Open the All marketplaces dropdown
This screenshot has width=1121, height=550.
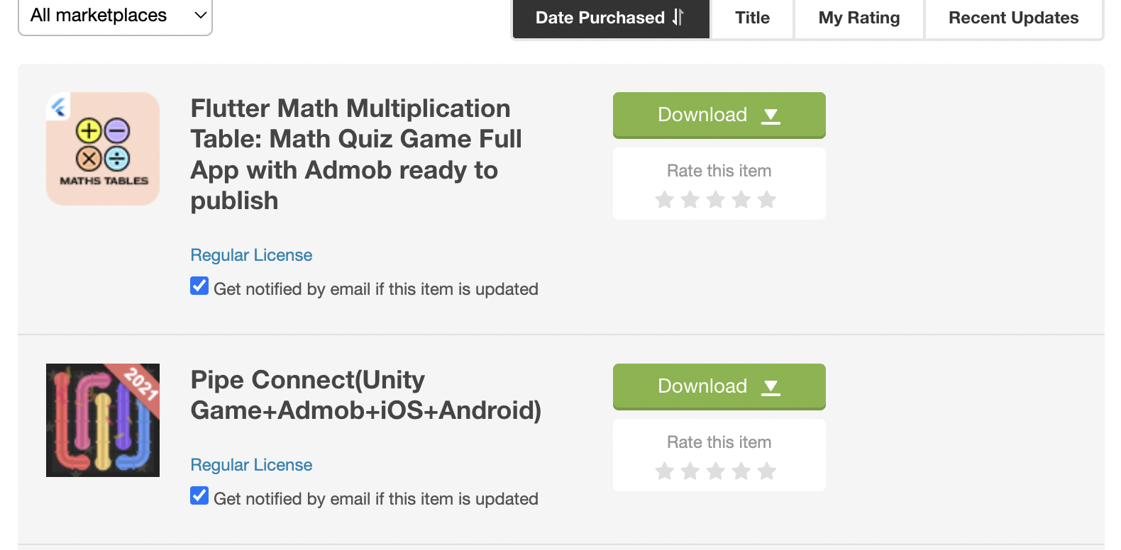point(115,16)
